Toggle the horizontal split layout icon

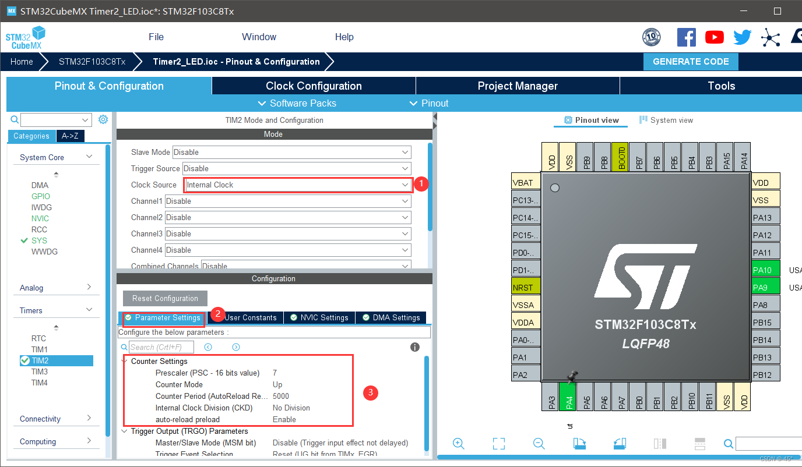(x=700, y=444)
